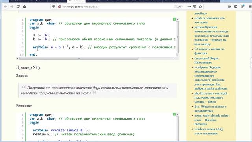Show site security padlock info
This screenshot has height=142, width=252.
pyautogui.click(x=59, y=7)
